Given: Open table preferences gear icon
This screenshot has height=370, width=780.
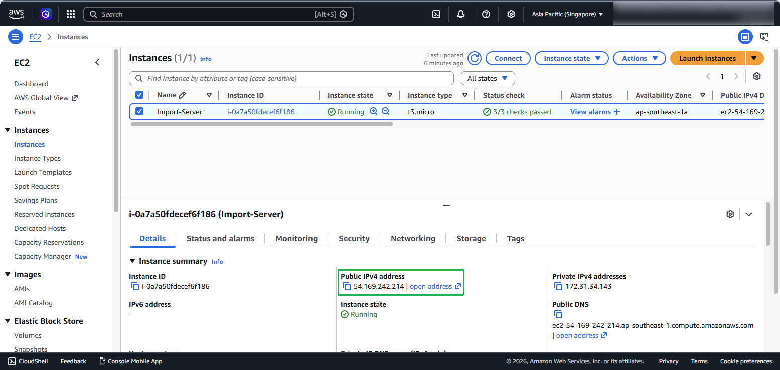Looking at the screenshot, I should (x=757, y=76).
